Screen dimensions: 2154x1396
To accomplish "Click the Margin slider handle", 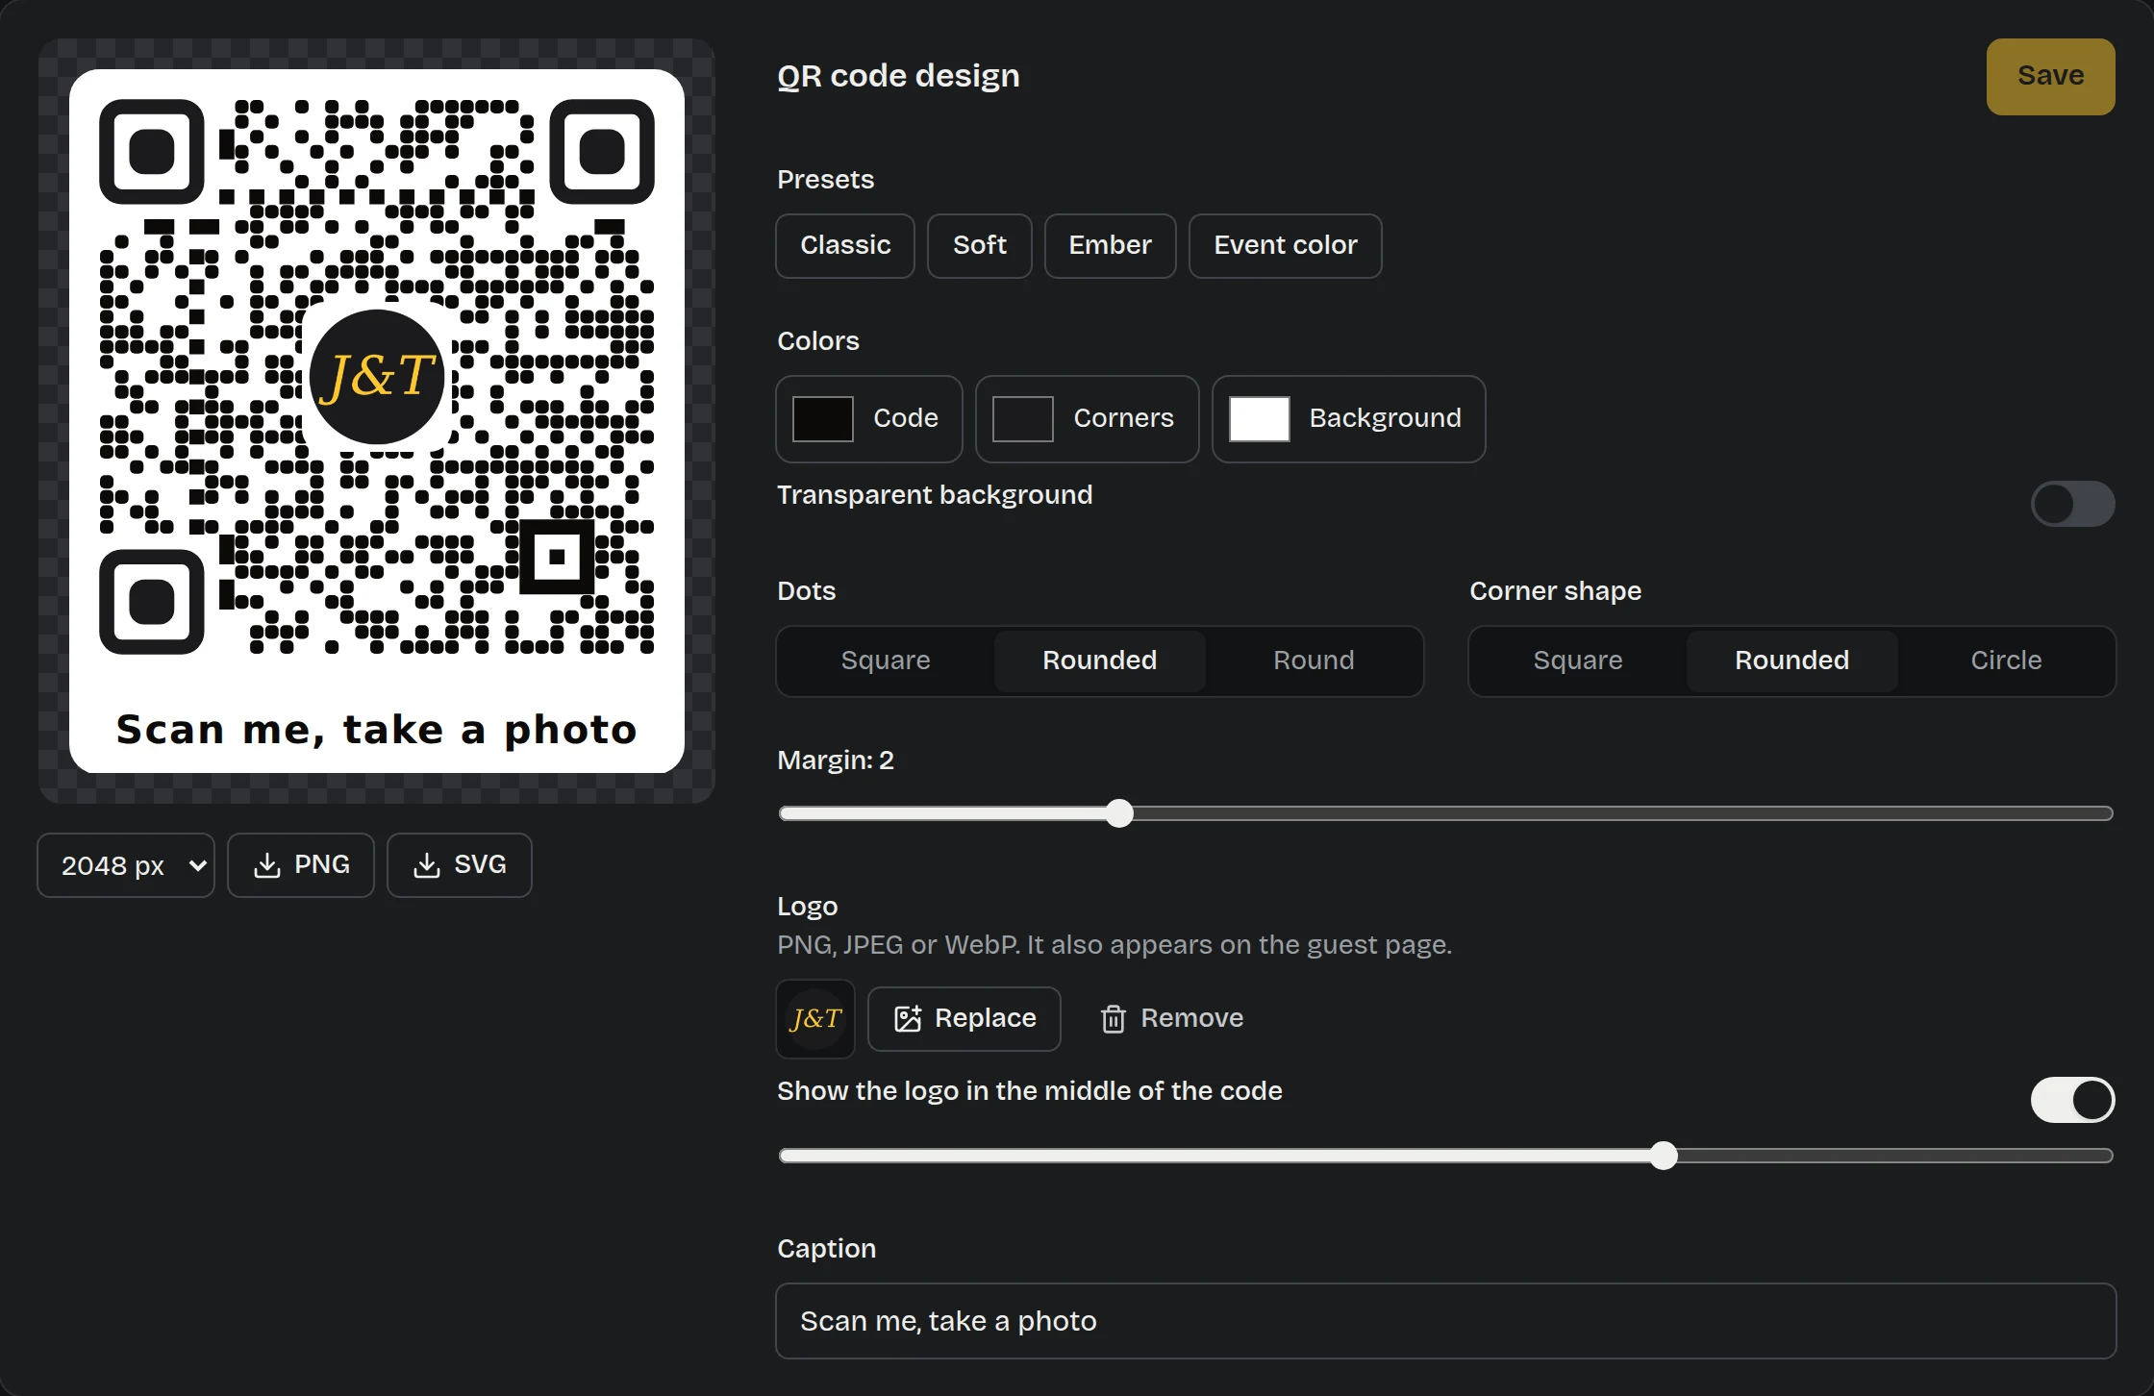I will (x=1119, y=813).
